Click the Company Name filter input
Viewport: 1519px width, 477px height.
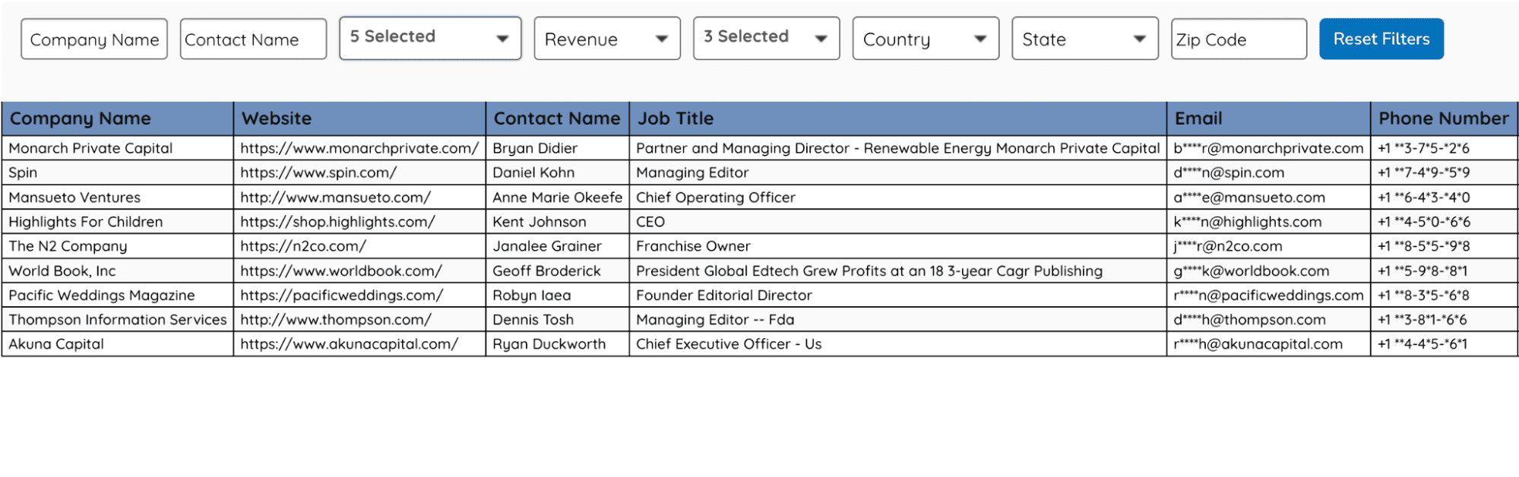(94, 39)
